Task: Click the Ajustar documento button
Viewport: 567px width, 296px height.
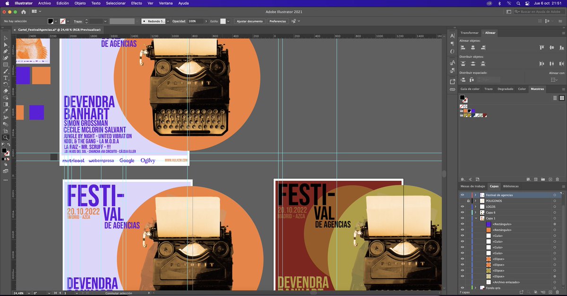Action: click(249, 21)
